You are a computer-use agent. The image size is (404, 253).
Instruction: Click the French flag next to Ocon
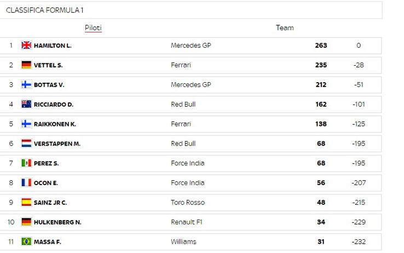point(26,183)
